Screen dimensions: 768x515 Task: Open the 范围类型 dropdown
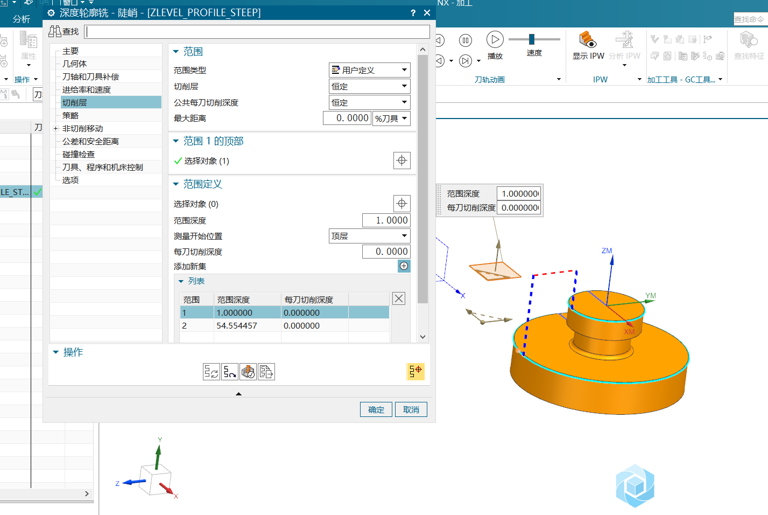coord(370,70)
